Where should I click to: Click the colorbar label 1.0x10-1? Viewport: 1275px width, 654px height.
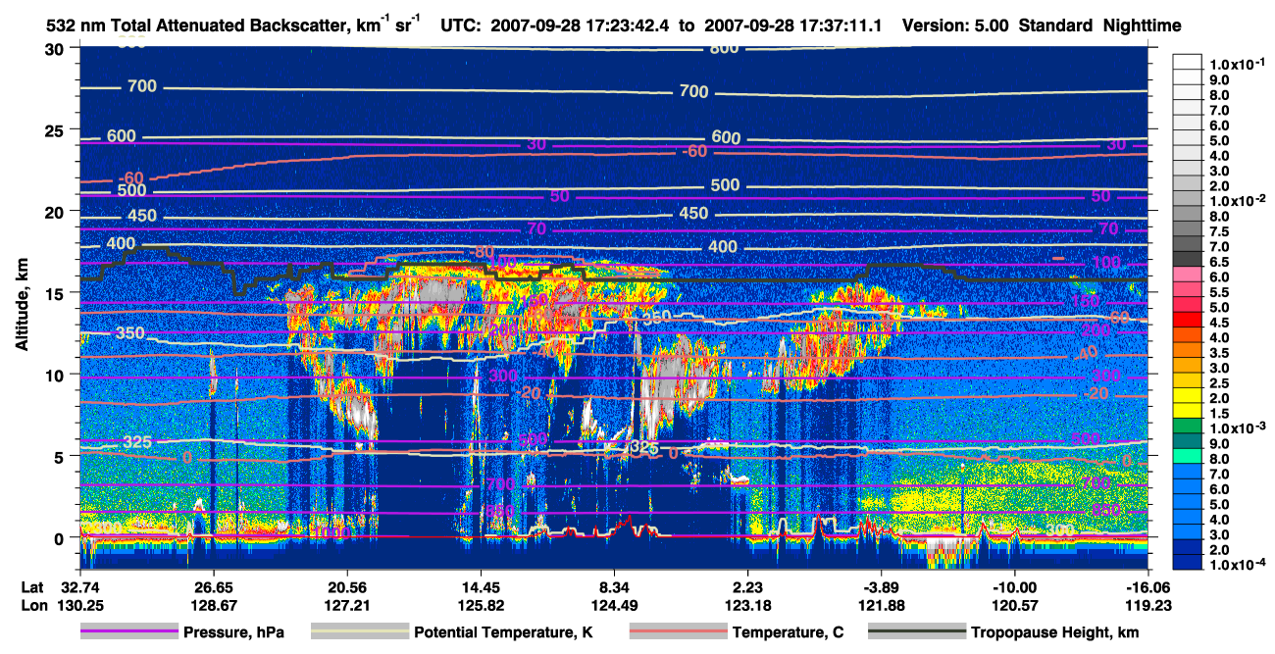(x=1236, y=65)
